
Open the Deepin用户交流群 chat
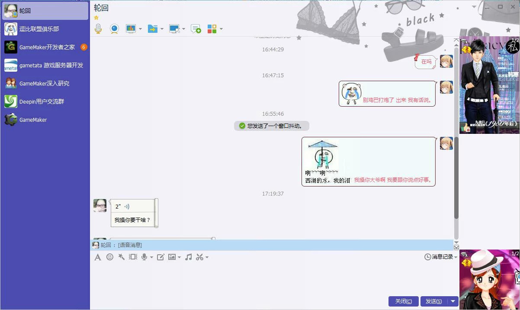pyautogui.click(x=45, y=101)
